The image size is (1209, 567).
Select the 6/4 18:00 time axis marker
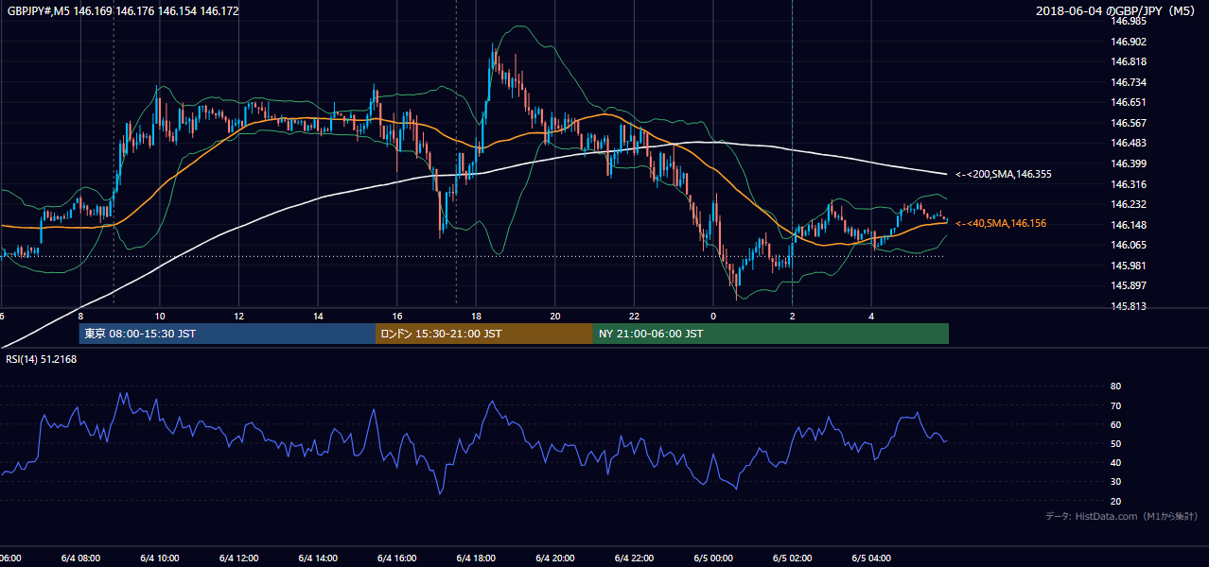[x=476, y=558]
